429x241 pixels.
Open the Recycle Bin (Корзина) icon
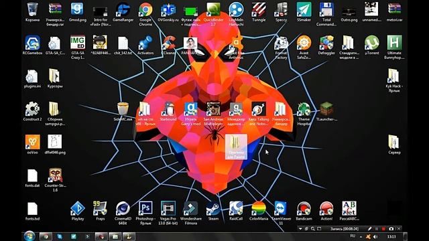(32, 12)
